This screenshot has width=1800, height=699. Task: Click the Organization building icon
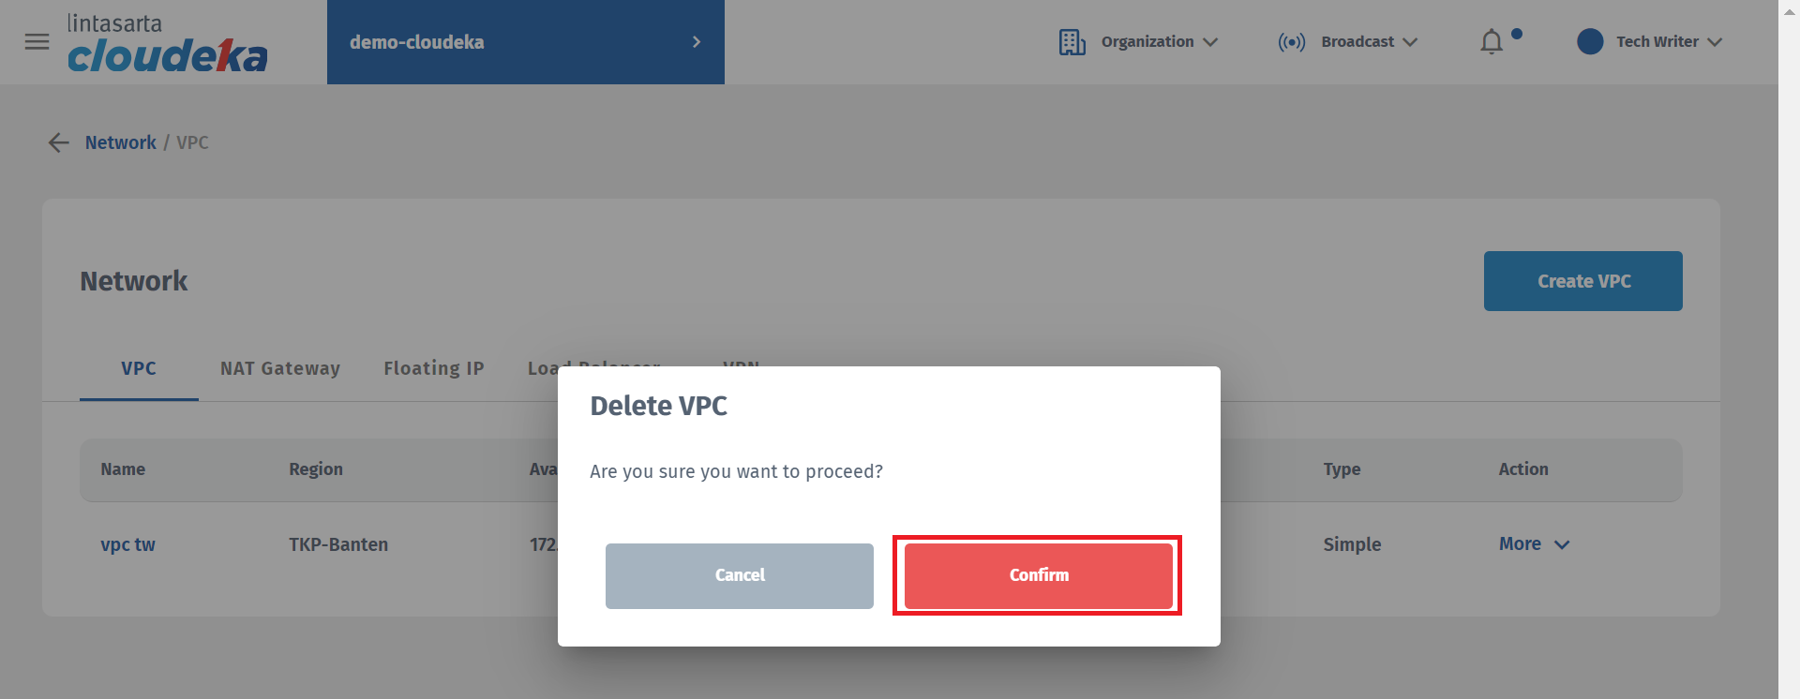click(1072, 42)
